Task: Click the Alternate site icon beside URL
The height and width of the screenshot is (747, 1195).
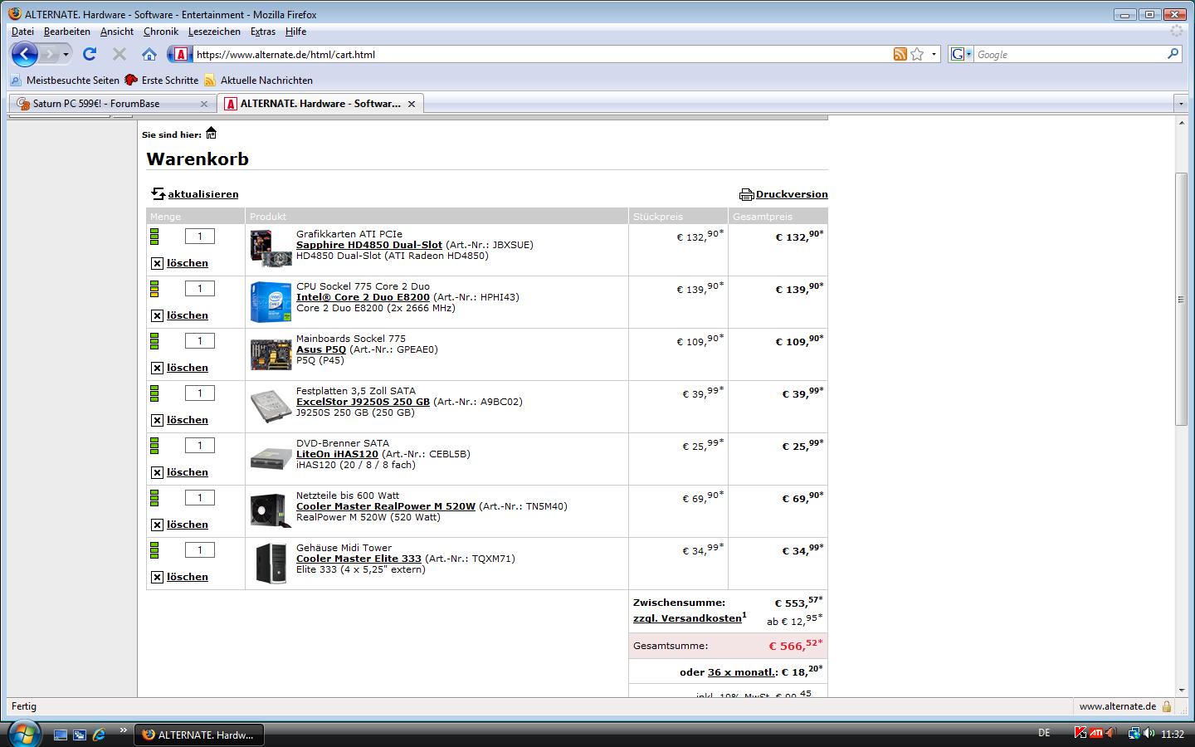Action: coord(181,54)
